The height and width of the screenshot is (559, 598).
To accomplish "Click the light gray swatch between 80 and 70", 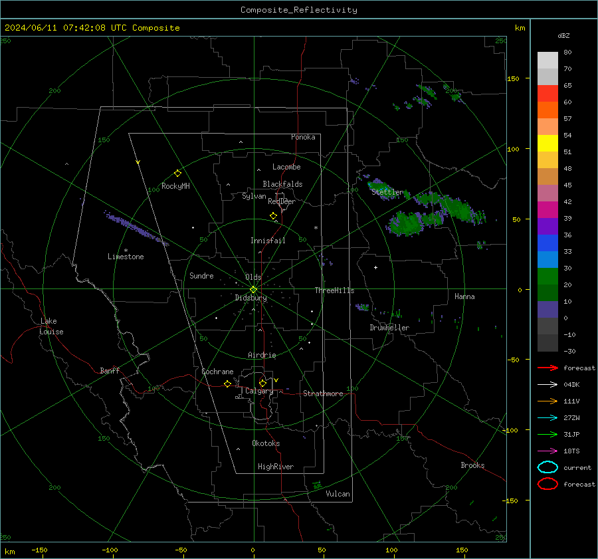I will coord(548,60).
